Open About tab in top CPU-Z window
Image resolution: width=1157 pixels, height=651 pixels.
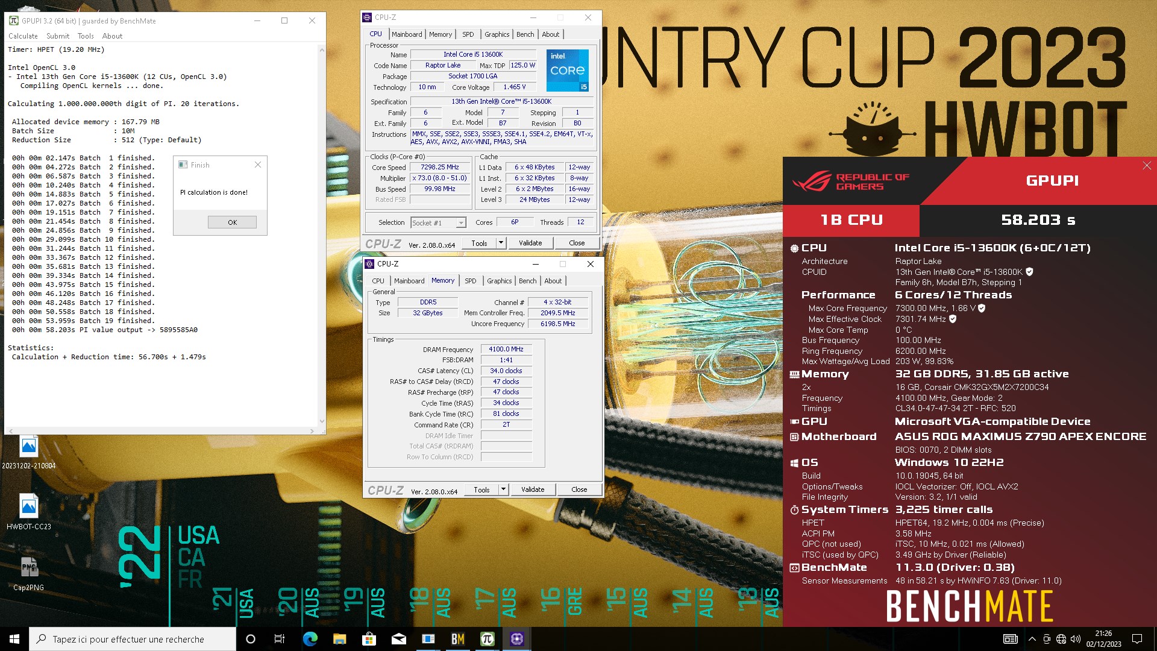tap(551, 34)
